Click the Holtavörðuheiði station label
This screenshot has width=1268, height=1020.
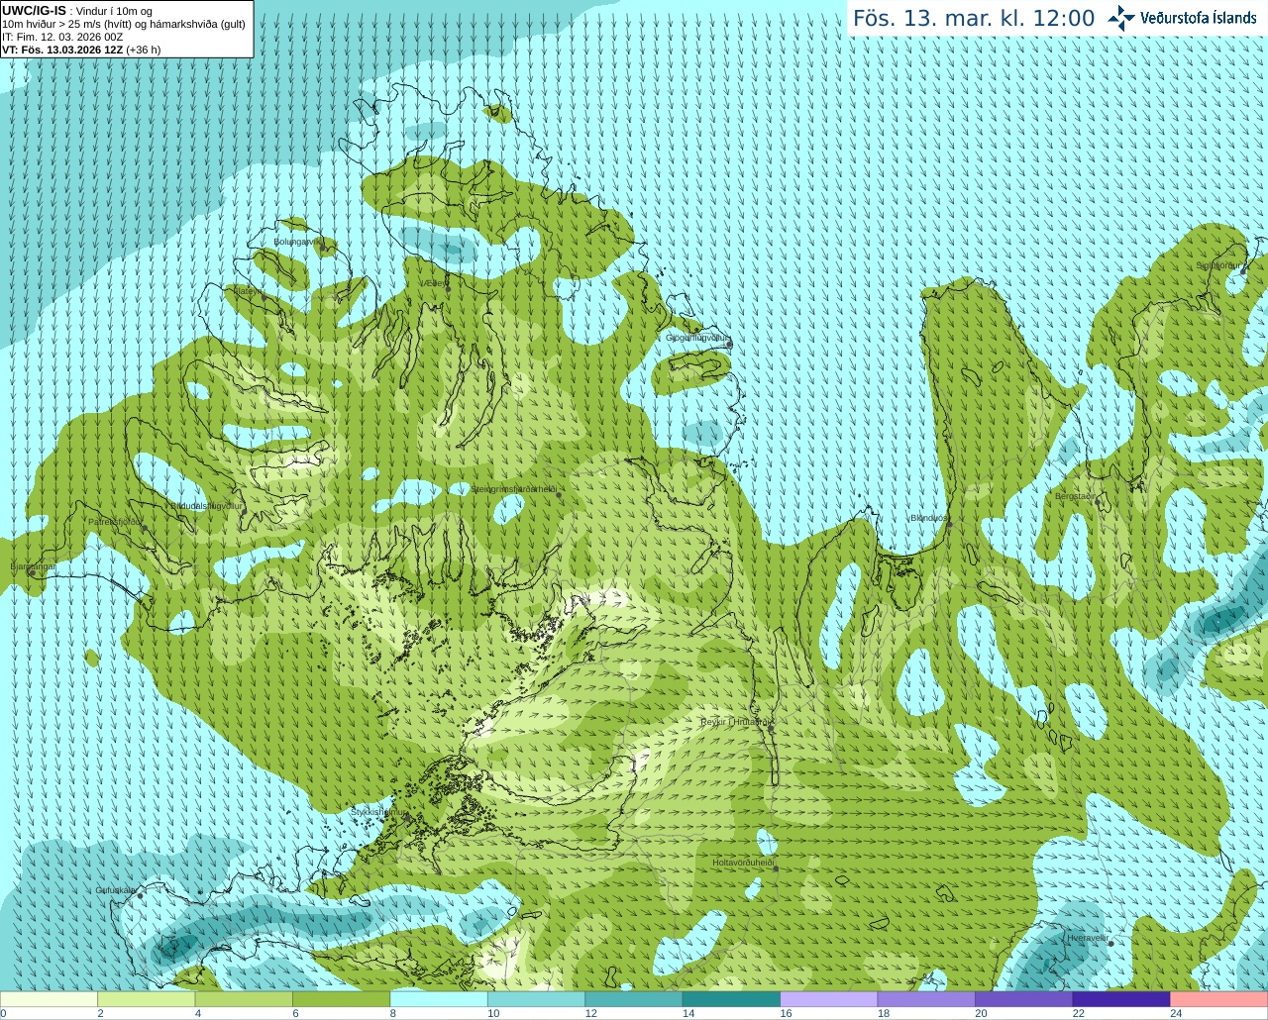(x=743, y=864)
